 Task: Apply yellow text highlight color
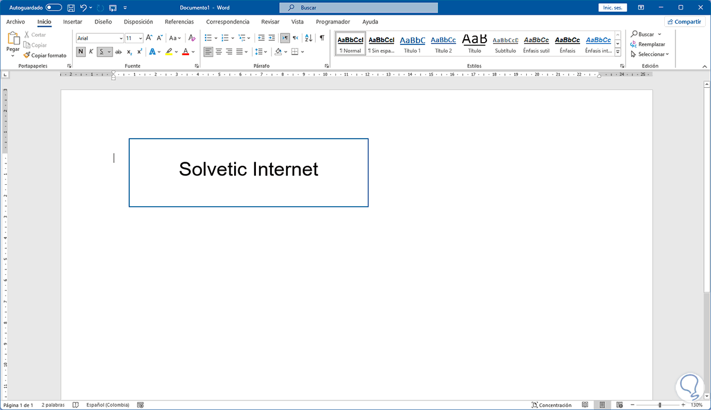pyautogui.click(x=169, y=52)
